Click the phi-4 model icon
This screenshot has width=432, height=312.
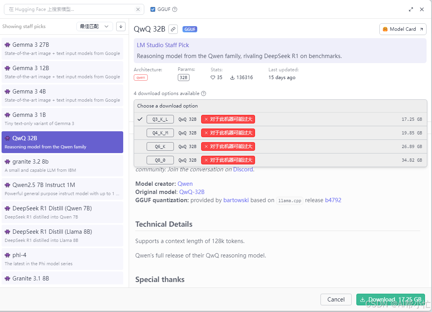point(7,255)
